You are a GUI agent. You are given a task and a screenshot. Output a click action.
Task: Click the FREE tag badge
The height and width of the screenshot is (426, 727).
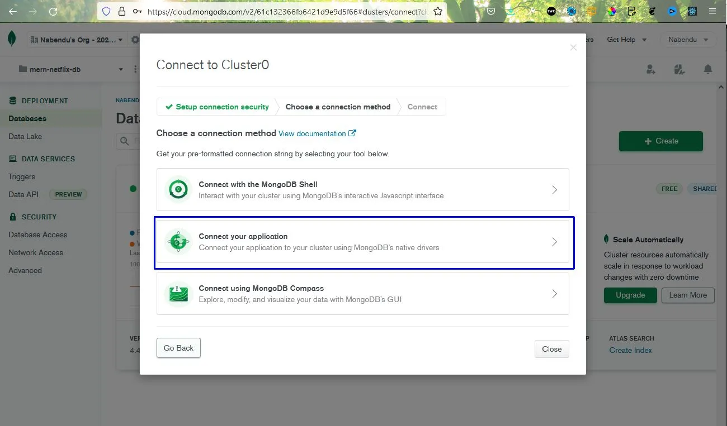[669, 189]
